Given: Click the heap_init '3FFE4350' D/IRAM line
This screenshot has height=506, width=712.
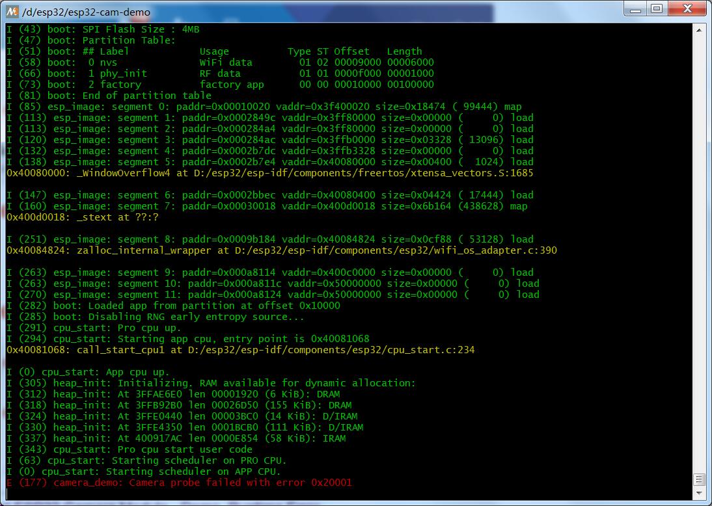Looking at the screenshot, I should (x=185, y=427).
